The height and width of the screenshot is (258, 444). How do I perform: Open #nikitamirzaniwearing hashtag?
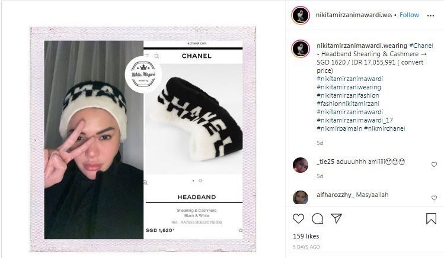pyautogui.click(x=349, y=87)
